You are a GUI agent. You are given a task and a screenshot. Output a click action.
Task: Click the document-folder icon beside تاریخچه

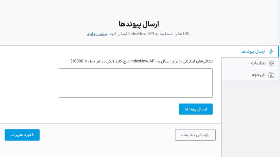tap(271, 75)
